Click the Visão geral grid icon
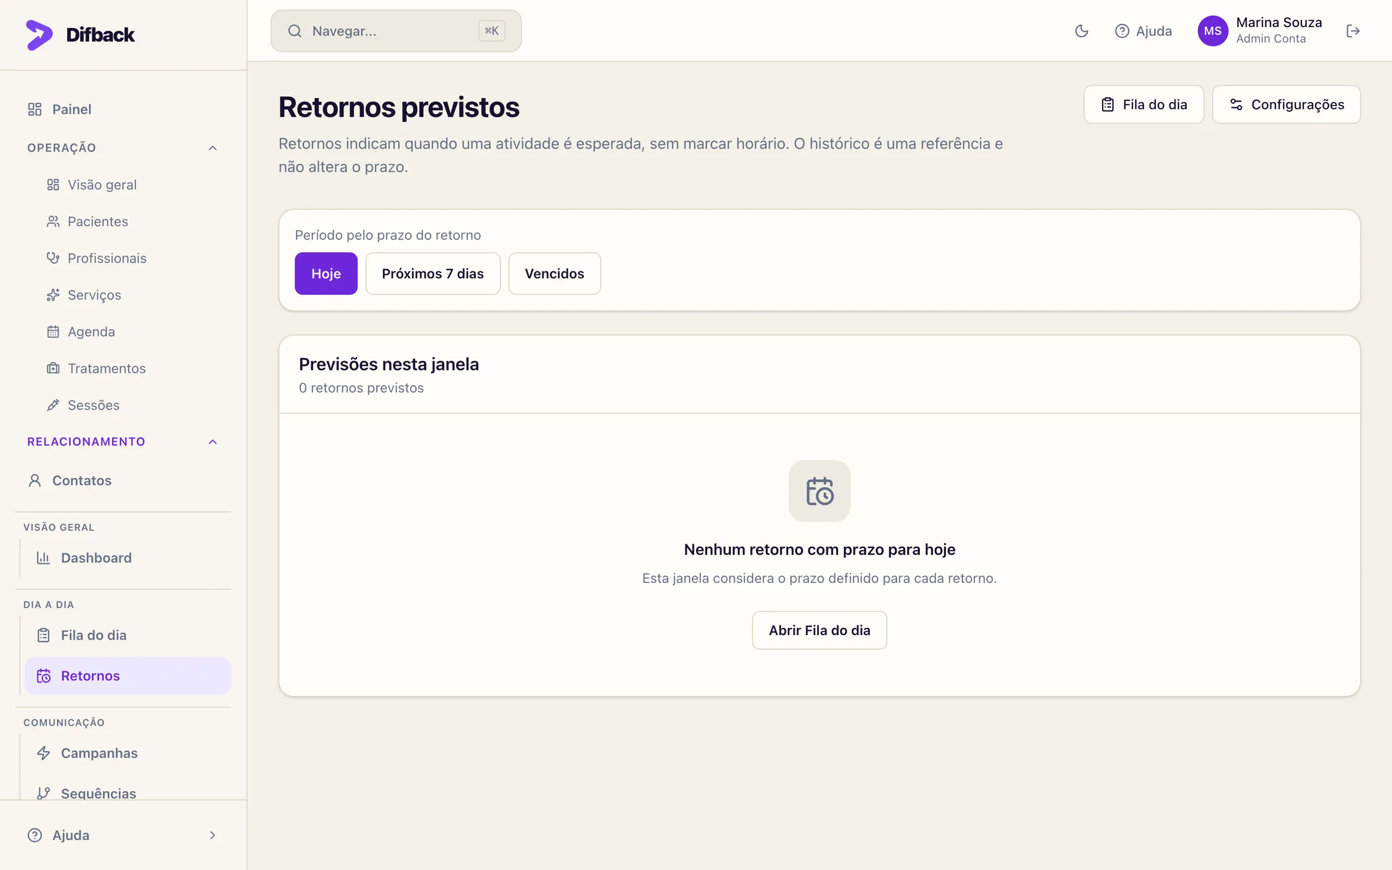1392x870 pixels. coord(53,184)
